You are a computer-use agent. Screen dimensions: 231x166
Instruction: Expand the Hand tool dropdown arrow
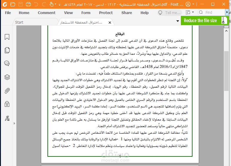coord(56,4)
